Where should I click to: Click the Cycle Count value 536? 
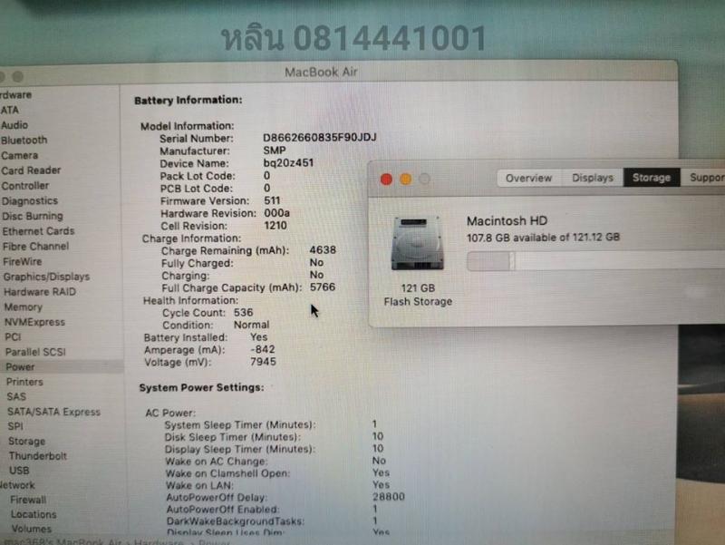[x=243, y=312]
